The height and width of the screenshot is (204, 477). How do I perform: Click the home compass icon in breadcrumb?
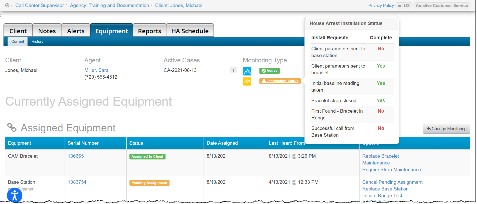pyautogui.click(x=7, y=6)
